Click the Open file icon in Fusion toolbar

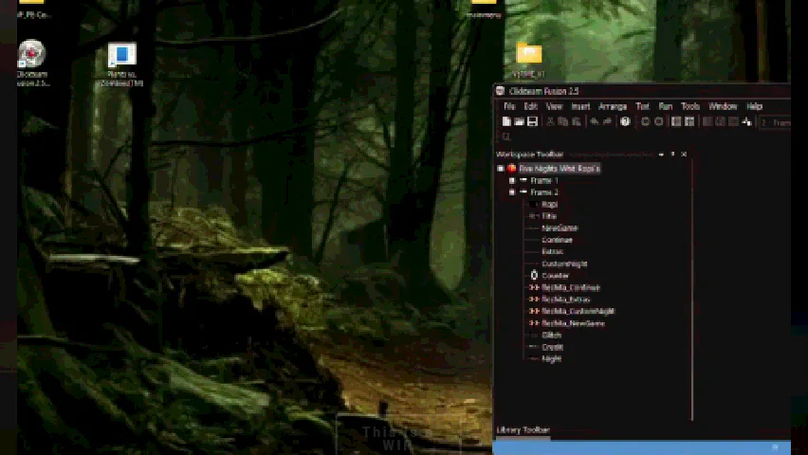[x=520, y=121]
